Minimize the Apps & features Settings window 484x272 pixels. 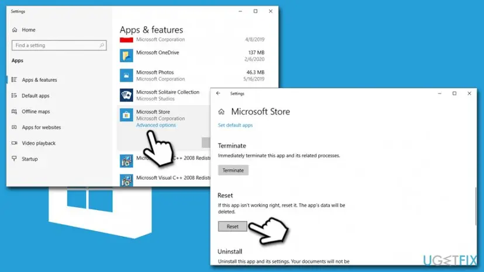point(240,12)
